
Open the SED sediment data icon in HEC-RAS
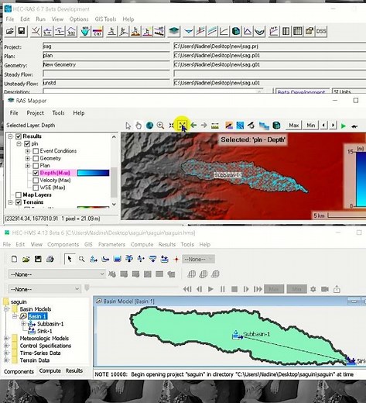[x=85, y=32]
